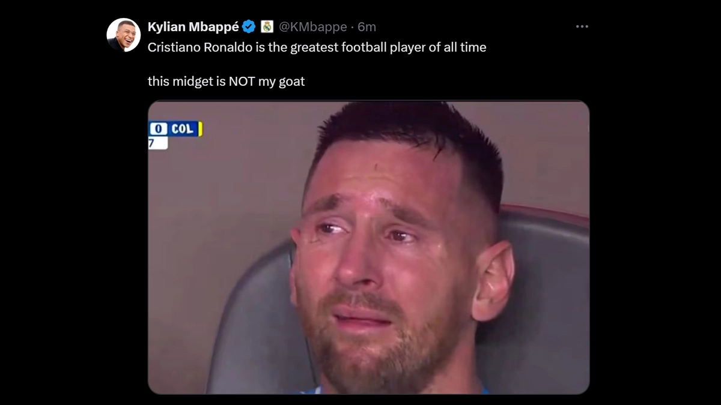Click the yellow bar beside COL

(201, 129)
